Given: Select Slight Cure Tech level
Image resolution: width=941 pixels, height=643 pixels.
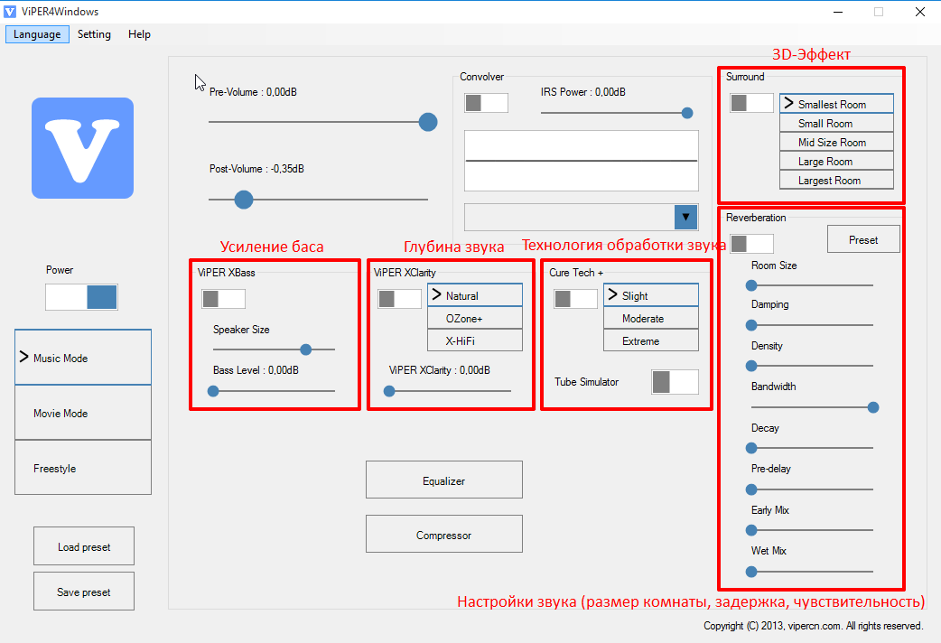Looking at the screenshot, I should pos(651,294).
